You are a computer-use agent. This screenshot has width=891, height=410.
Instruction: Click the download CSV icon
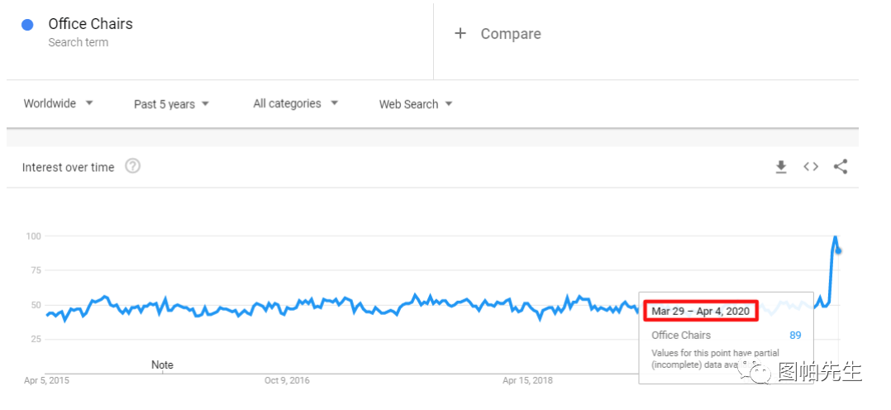[x=781, y=167]
